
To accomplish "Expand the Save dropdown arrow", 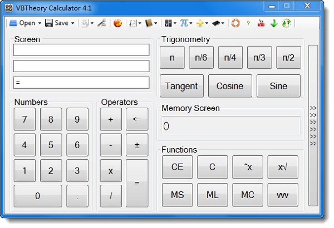I will click(x=72, y=23).
